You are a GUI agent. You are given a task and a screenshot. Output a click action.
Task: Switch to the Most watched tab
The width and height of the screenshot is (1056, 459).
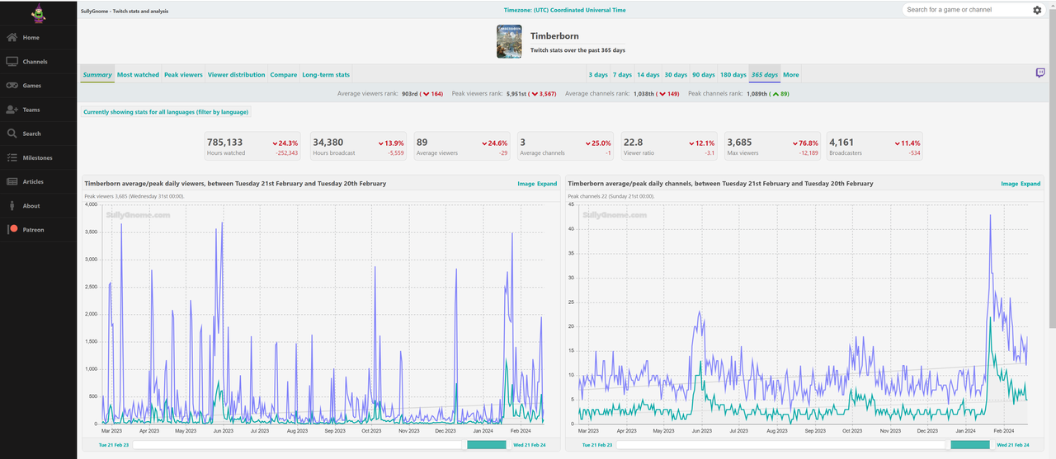(x=138, y=75)
